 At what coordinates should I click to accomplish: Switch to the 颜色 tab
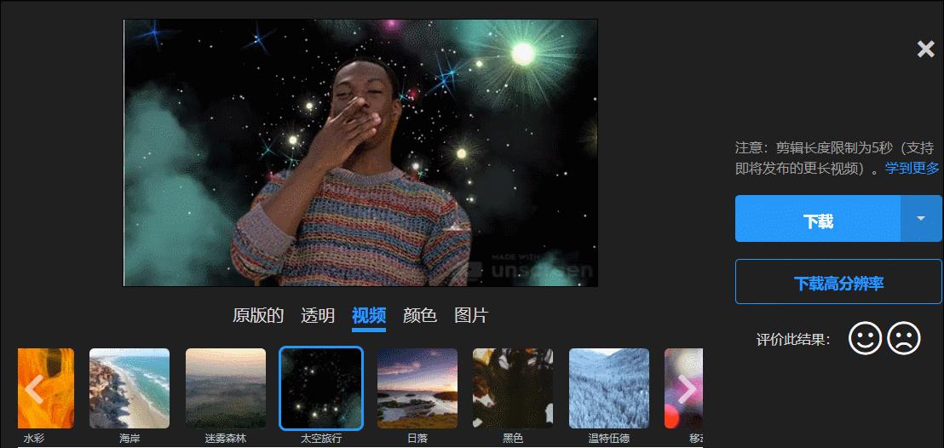[420, 315]
